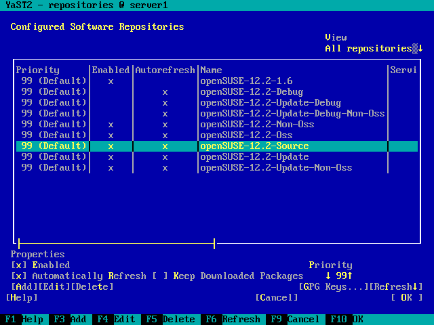Select the openSUSE-12.2-1.6 repository row

pos(217,81)
